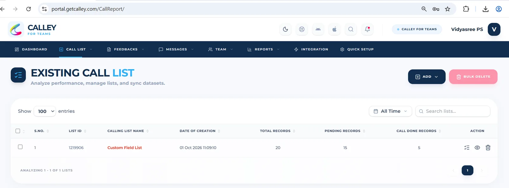Expand the Call List menu
This screenshot has height=188, width=509.
[76, 49]
